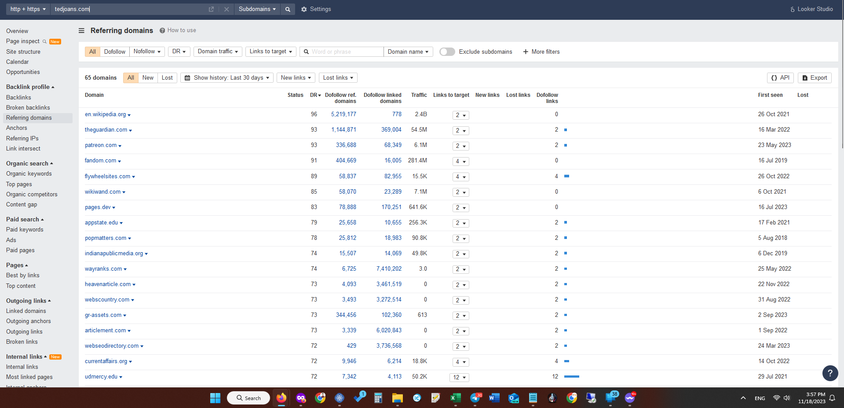Viewport: 844px width, 408px height.
Task: Collapse the Backlink profile section
Action: pyautogui.click(x=30, y=87)
